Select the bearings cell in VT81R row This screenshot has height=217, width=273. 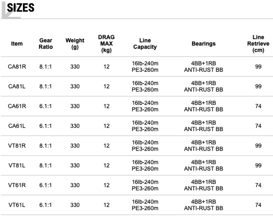coord(203,146)
